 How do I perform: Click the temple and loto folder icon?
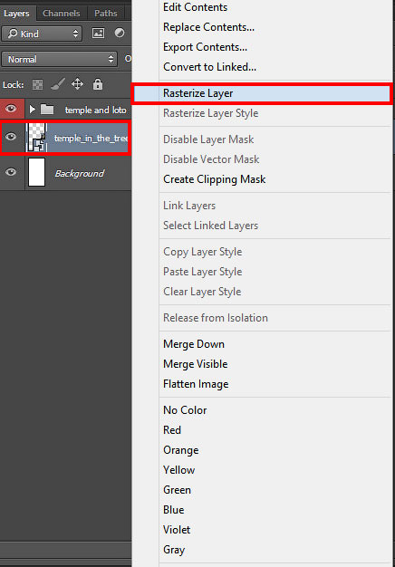[x=47, y=110]
